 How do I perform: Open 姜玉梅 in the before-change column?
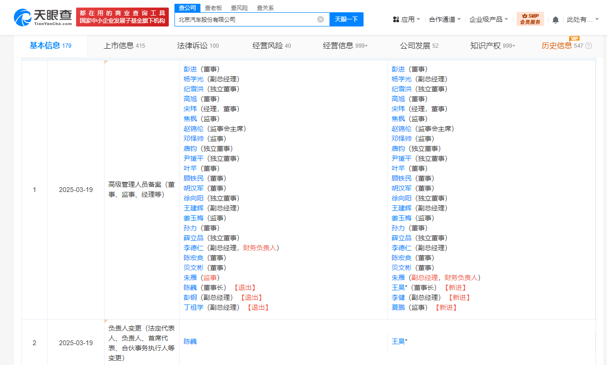tap(194, 218)
